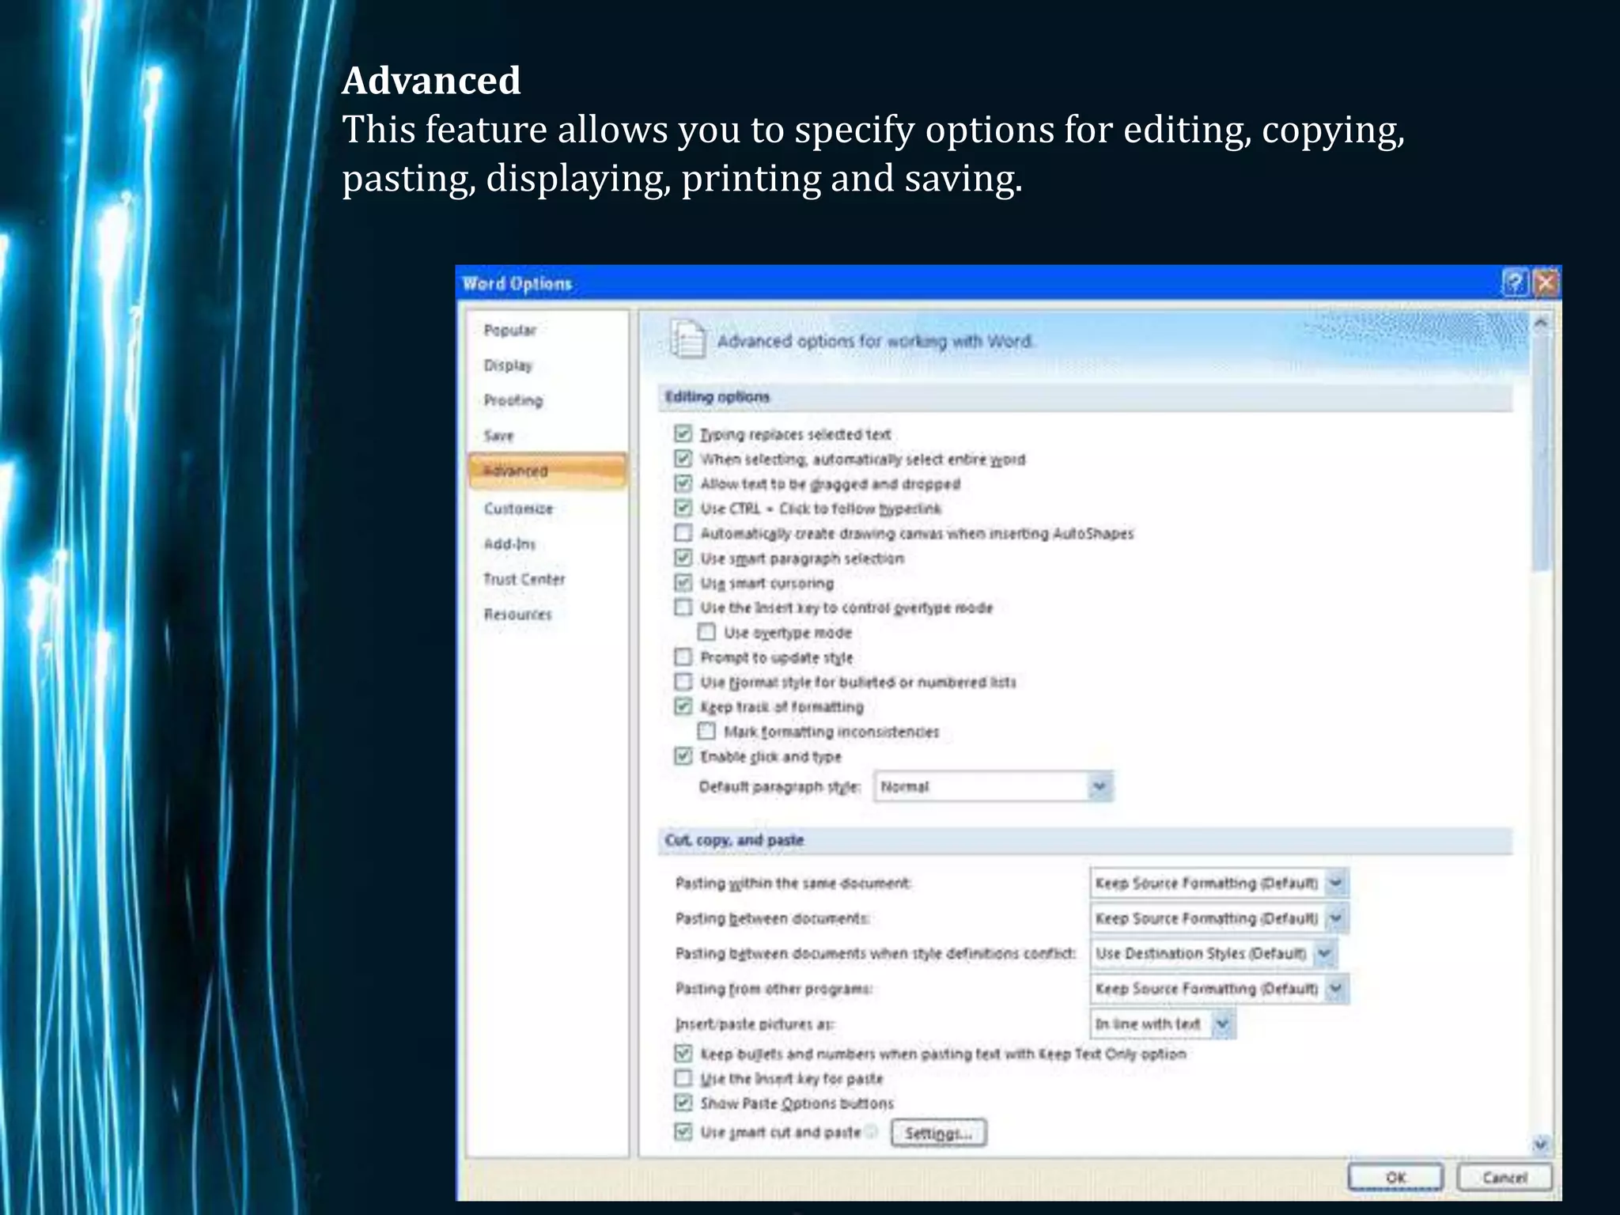This screenshot has width=1620, height=1215.
Task: Enable Mark formatting inconsistencies
Action: point(707,731)
